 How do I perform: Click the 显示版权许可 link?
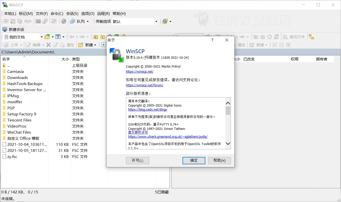tap(138, 132)
